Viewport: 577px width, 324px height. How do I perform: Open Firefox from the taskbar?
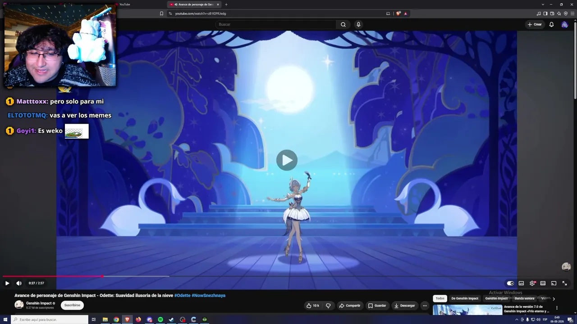(138, 319)
